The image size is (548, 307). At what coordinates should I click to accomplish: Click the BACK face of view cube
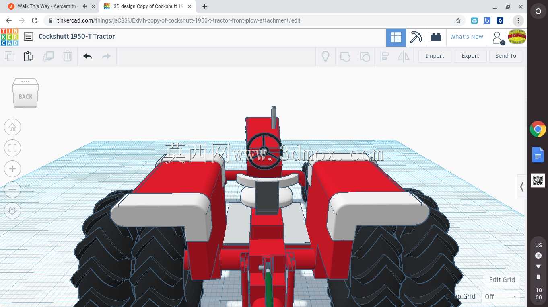click(25, 96)
